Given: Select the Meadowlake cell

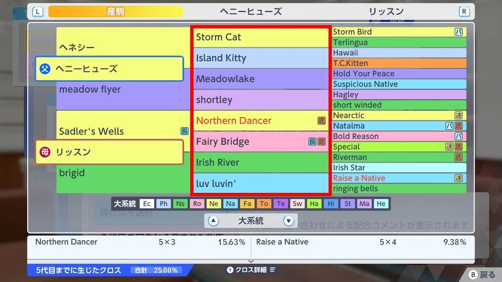Looking at the screenshot, I should [261, 79].
